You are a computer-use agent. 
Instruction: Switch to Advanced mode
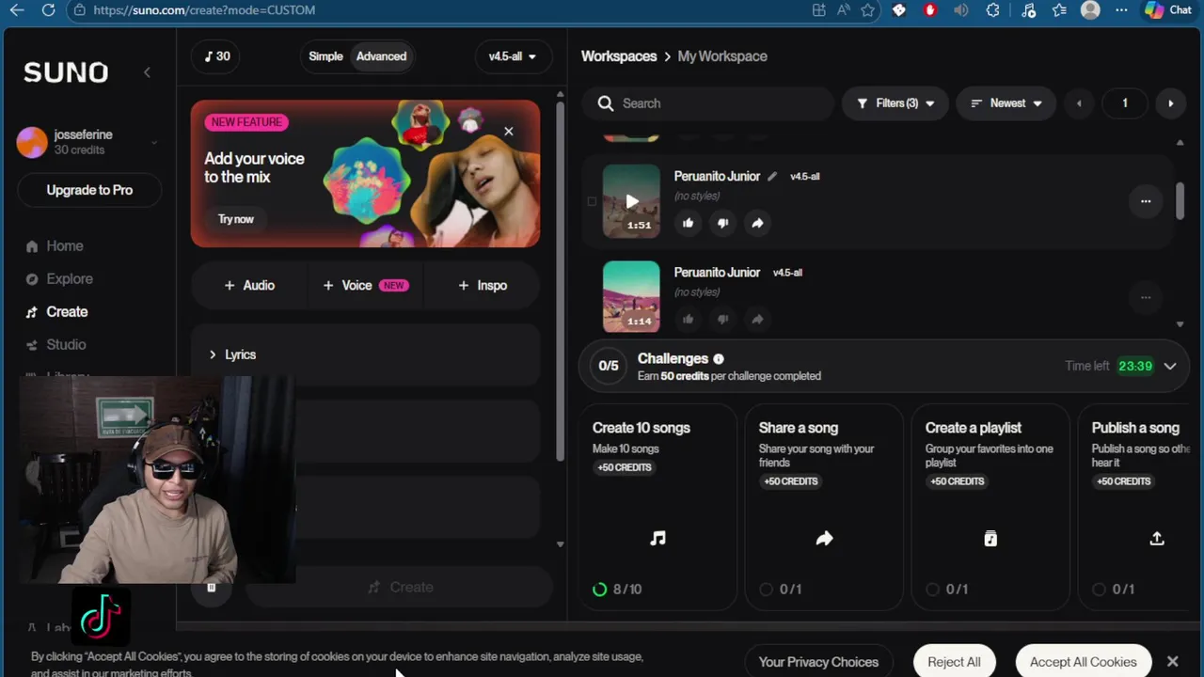[381, 56]
